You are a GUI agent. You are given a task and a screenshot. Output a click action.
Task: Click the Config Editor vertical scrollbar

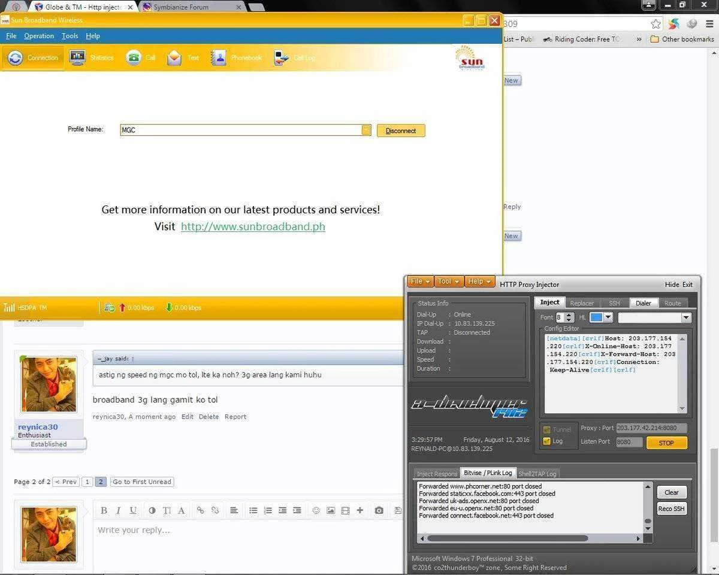[x=682, y=374]
